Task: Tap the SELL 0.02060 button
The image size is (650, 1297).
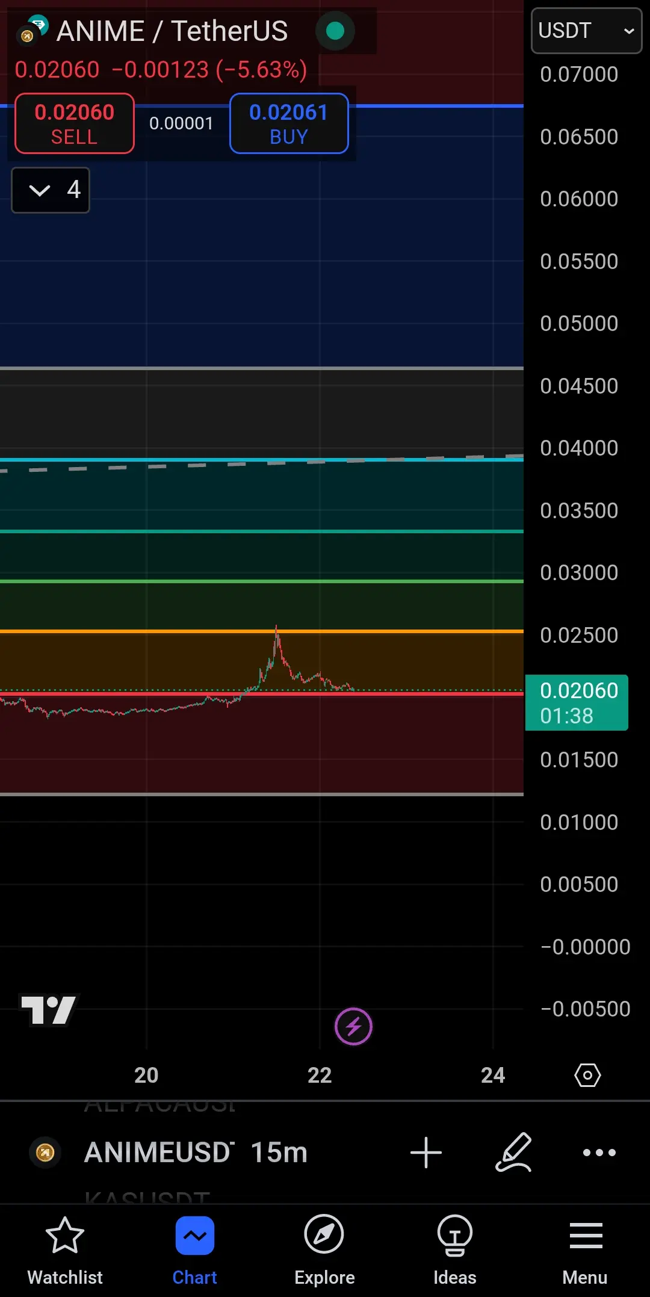Action: pos(75,123)
